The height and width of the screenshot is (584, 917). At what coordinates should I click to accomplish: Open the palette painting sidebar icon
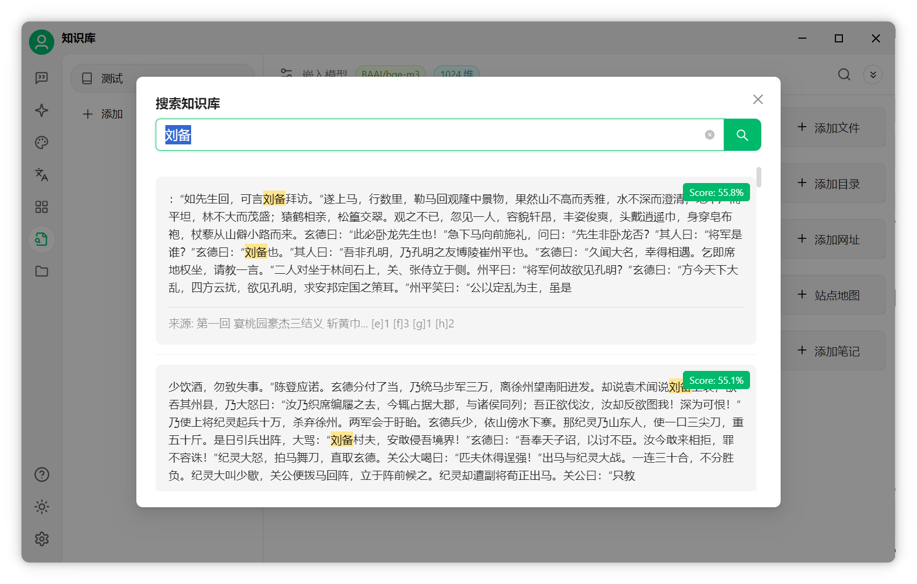tap(41, 143)
